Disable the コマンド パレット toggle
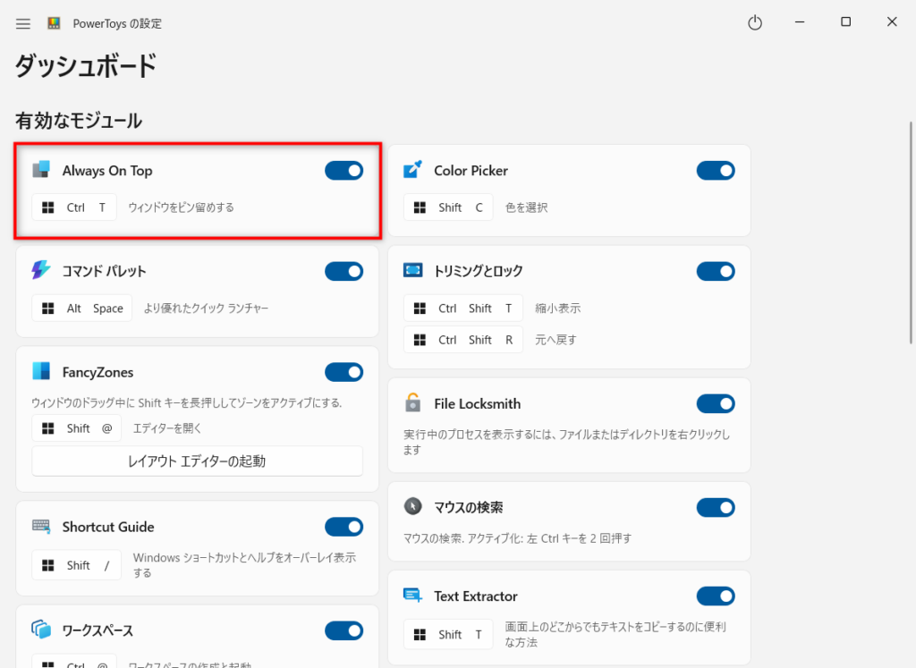916x668 pixels. pos(344,271)
